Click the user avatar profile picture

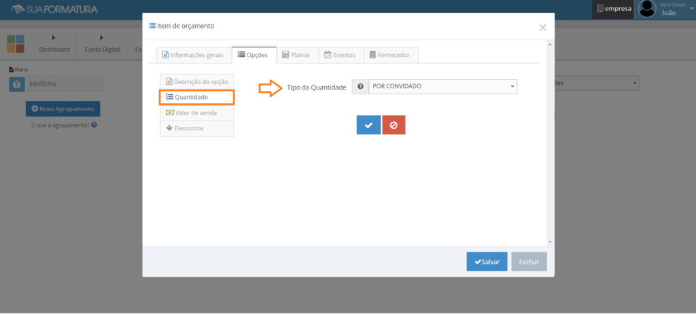click(647, 9)
